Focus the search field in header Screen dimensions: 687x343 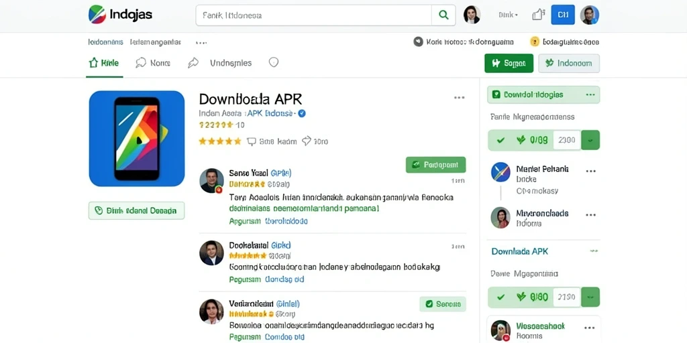coord(314,15)
